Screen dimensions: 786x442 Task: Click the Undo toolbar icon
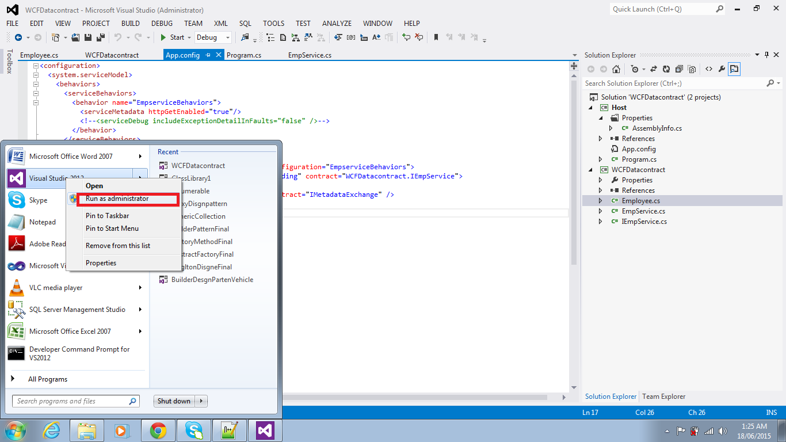(118, 37)
